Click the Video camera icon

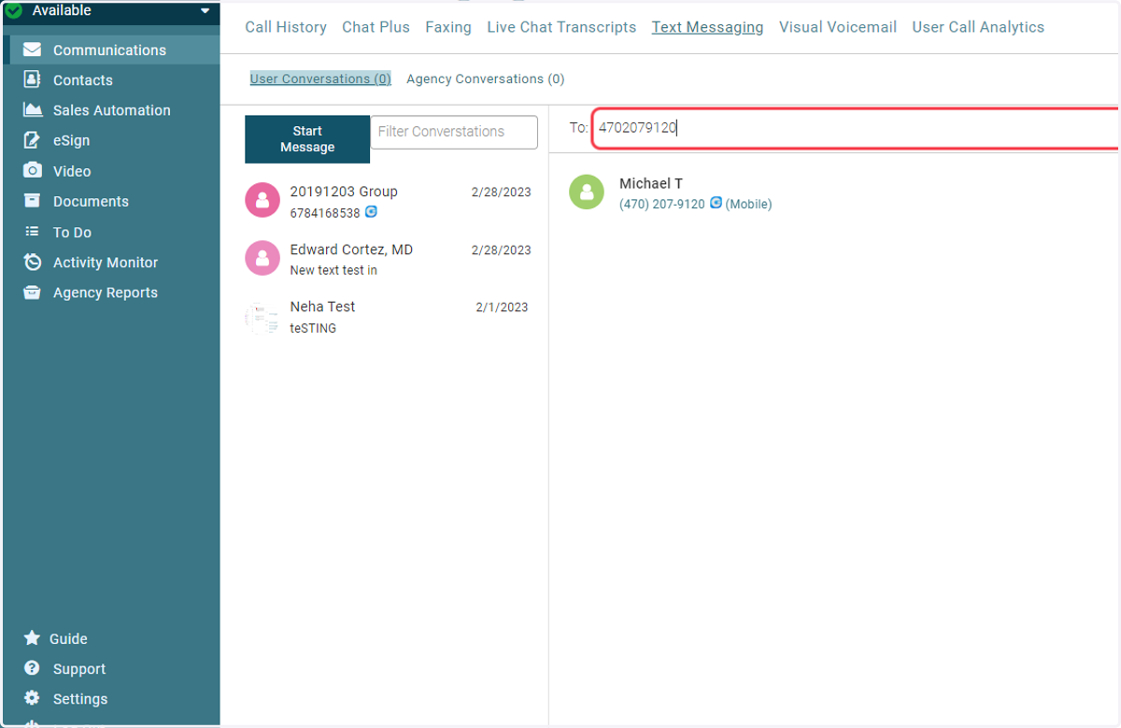pyautogui.click(x=32, y=170)
